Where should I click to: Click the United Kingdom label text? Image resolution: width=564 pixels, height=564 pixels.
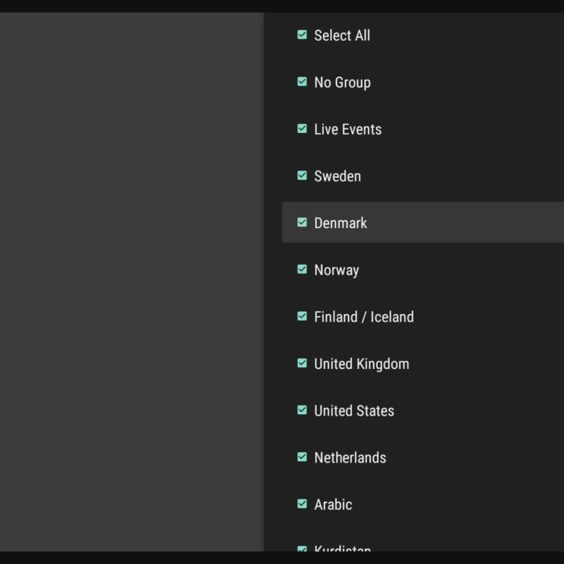361,364
